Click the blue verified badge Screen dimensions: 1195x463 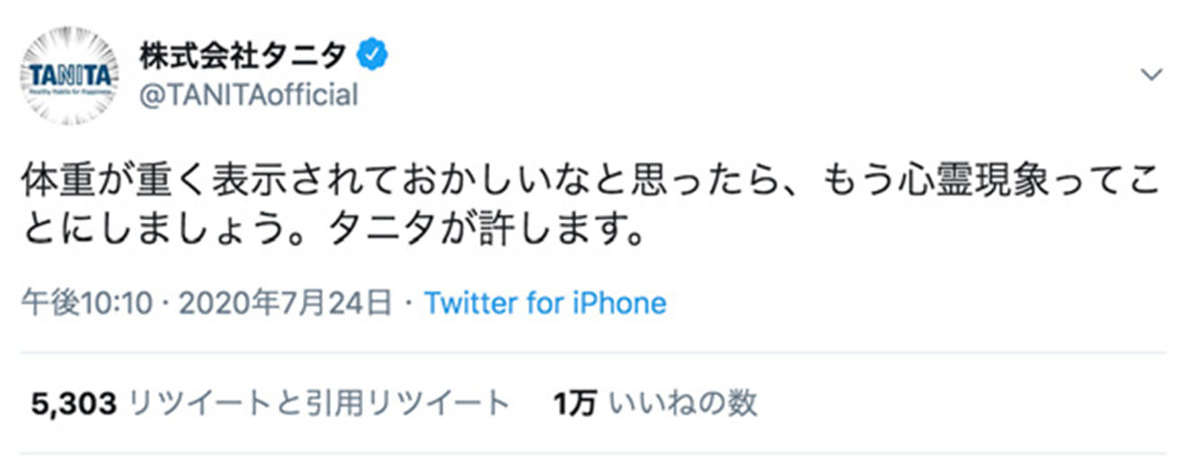click(x=373, y=57)
